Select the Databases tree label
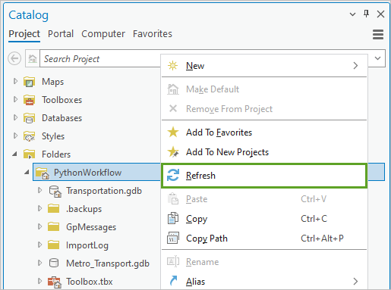 pyautogui.click(x=61, y=118)
